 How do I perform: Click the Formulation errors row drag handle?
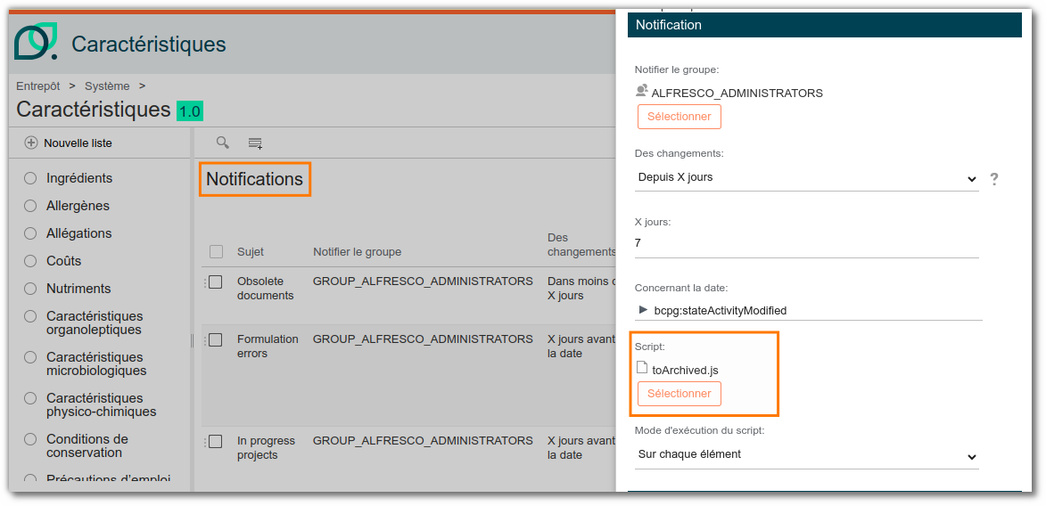point(205,340)
